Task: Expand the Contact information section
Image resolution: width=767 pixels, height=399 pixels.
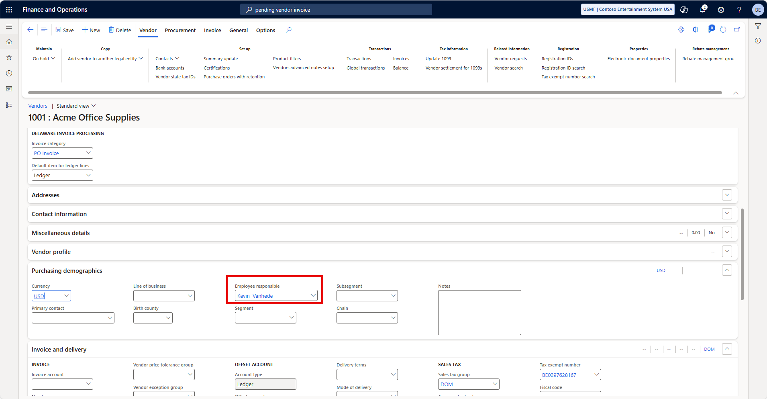Action: 727,214
